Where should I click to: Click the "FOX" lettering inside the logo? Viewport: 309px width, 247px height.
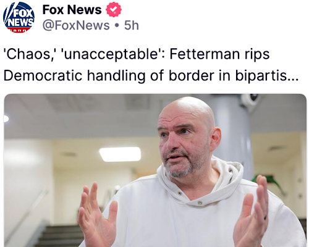coord(23,14)
